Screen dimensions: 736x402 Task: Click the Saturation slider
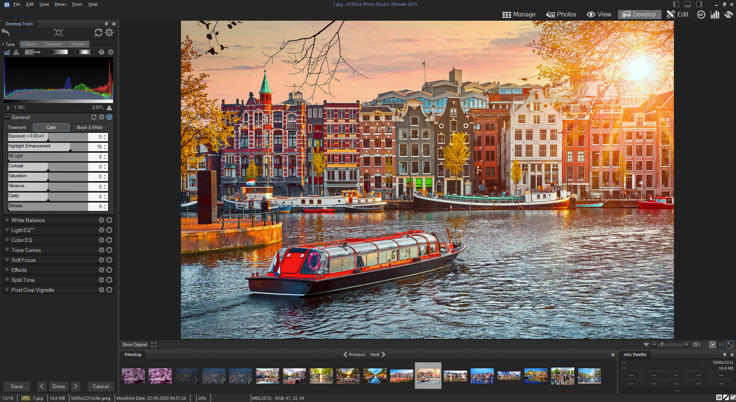(48, 176)
